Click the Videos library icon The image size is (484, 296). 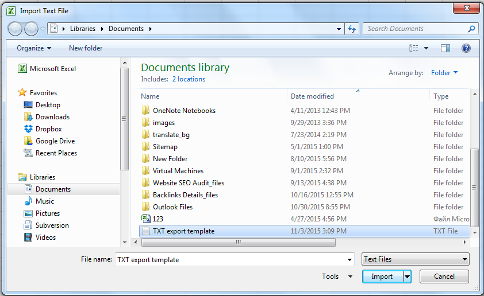[x=28, y=237]
